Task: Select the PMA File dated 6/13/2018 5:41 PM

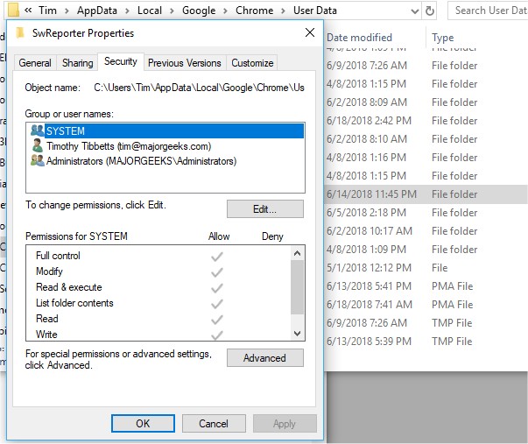Action: pos(426,286)
